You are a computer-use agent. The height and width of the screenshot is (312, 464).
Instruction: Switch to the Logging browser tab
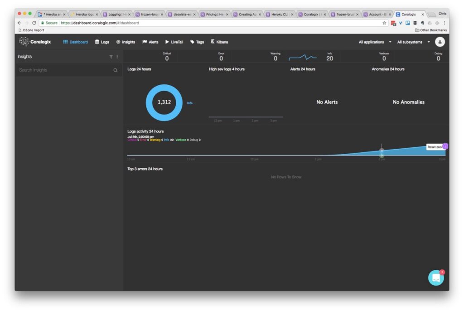pos(117,14)
